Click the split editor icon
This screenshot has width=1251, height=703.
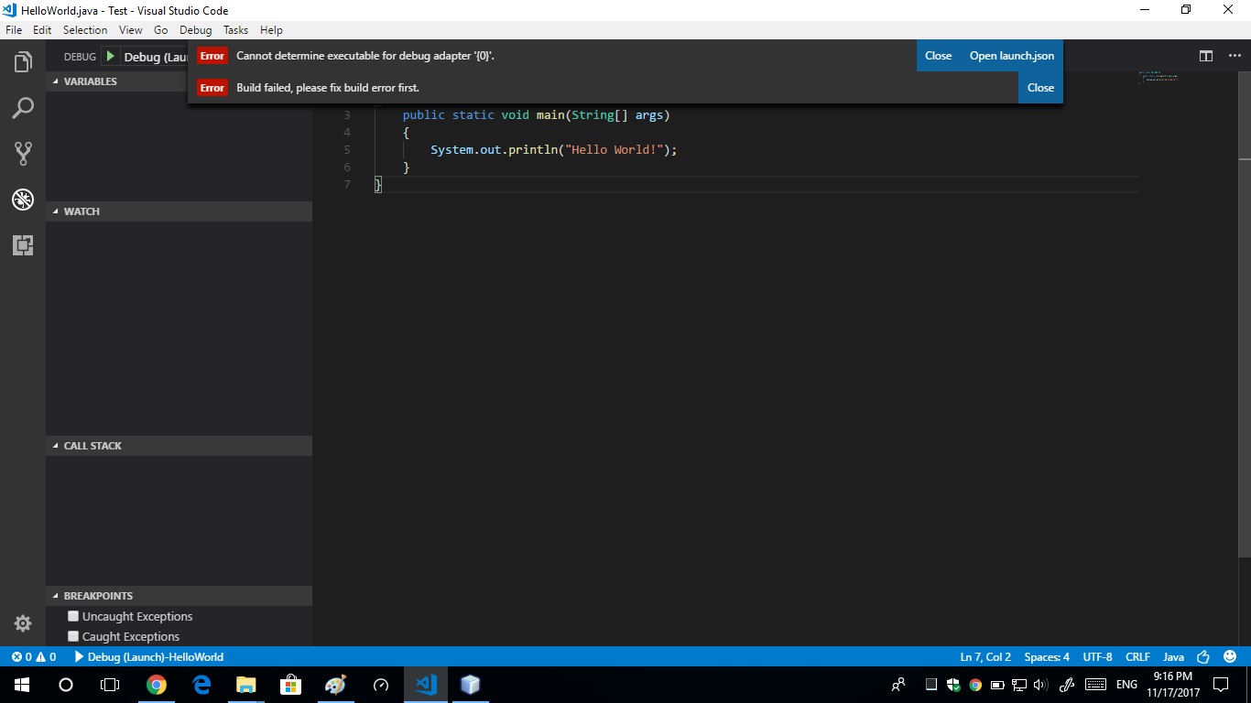coord(1206,56)
